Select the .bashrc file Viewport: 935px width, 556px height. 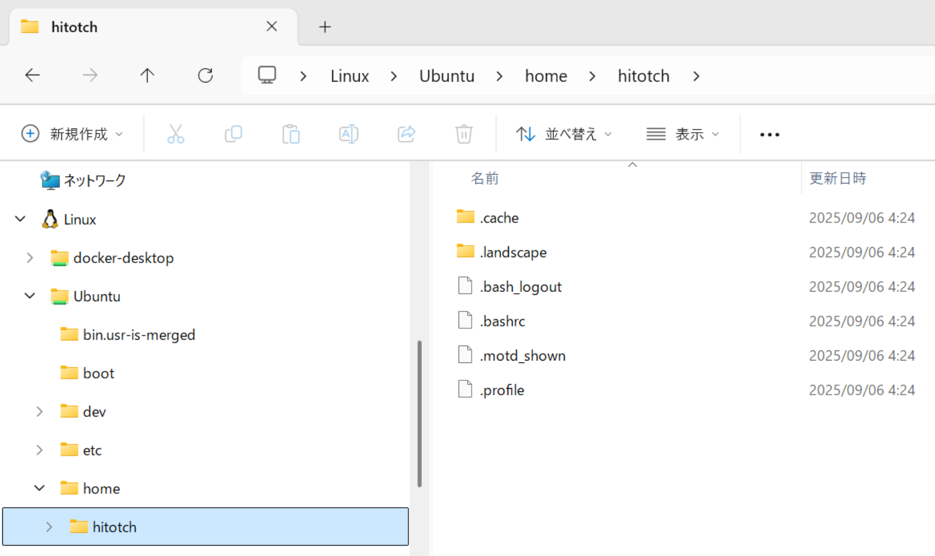click(x=502, y=321)
